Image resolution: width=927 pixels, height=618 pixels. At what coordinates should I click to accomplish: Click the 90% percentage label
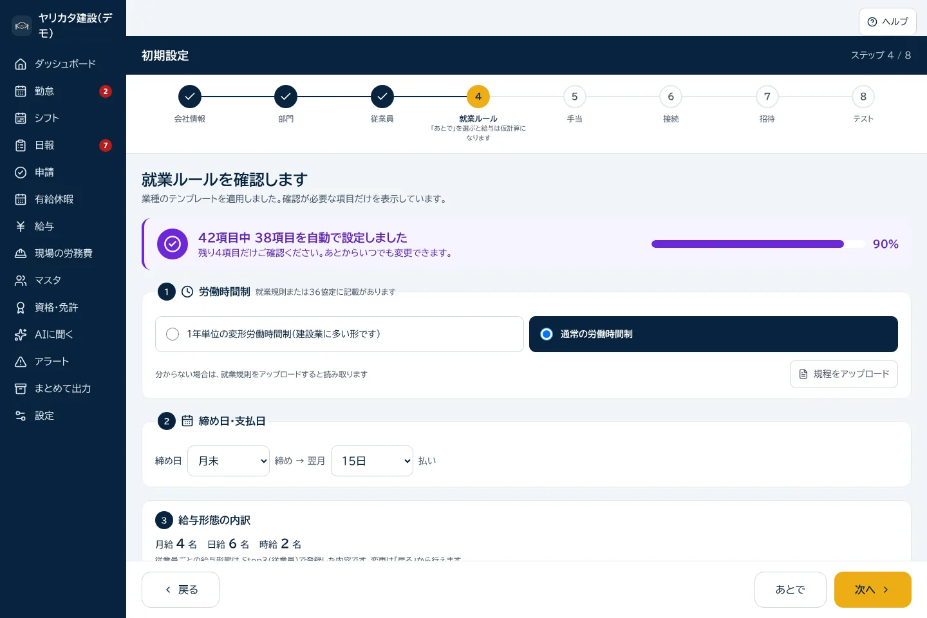(x=886, y=244)
